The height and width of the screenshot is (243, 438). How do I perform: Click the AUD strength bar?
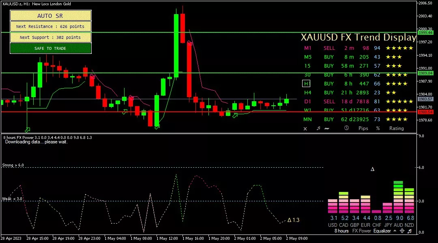398,197
